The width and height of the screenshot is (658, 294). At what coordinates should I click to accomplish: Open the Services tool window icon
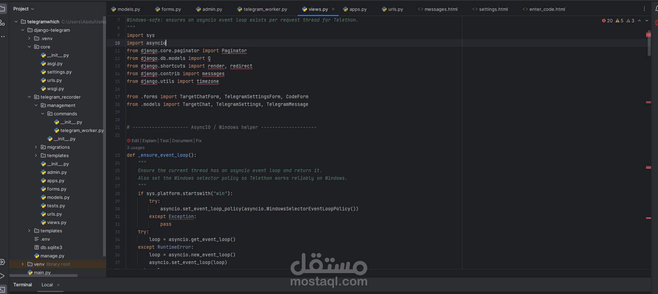pyautogui.click(x=2, y=262)
